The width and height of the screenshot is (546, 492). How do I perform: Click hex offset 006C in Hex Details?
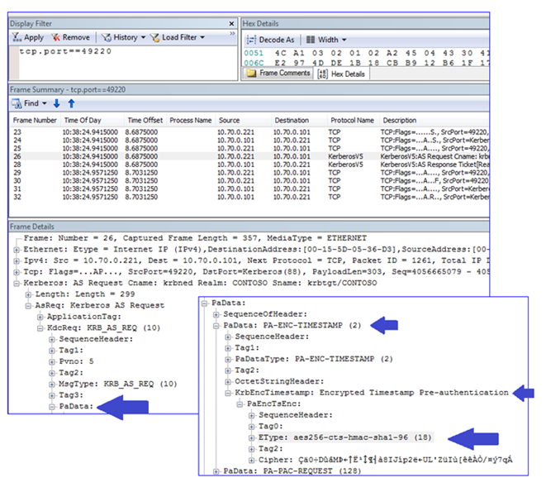pyautogui.click(x=254, y=63)
